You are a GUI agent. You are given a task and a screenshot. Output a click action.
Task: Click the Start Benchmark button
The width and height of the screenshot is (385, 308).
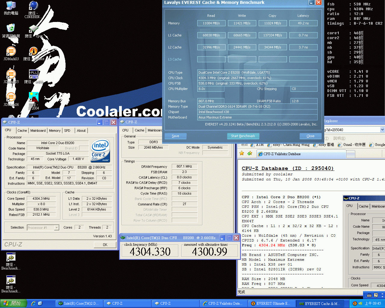pos(243,136)
